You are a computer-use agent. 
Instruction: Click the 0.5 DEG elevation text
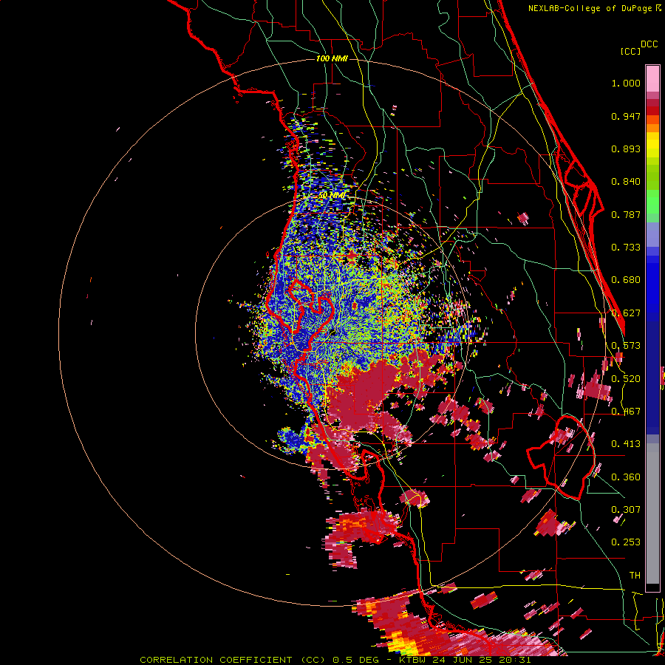(x=355, y=660)
